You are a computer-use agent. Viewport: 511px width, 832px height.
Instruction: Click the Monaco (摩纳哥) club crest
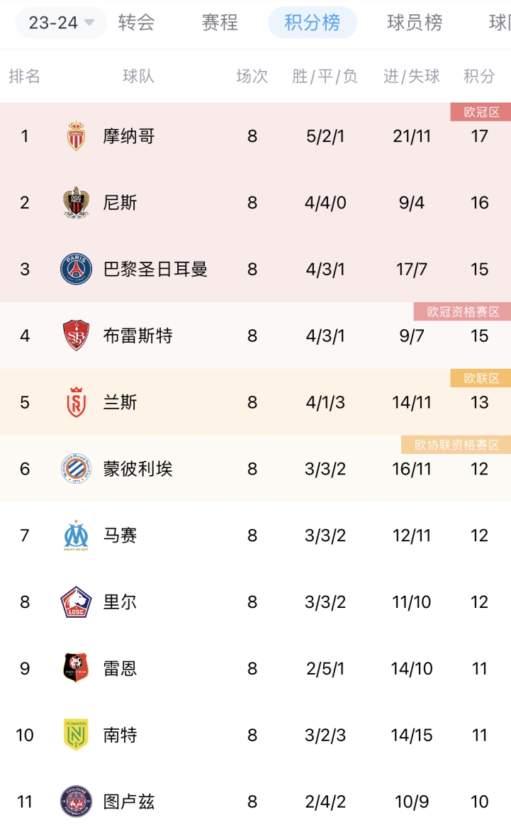click(x=76, y=136)
